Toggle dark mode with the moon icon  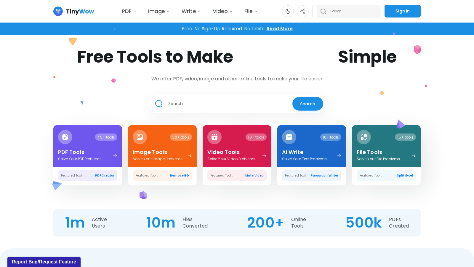[x=288, y=11]
